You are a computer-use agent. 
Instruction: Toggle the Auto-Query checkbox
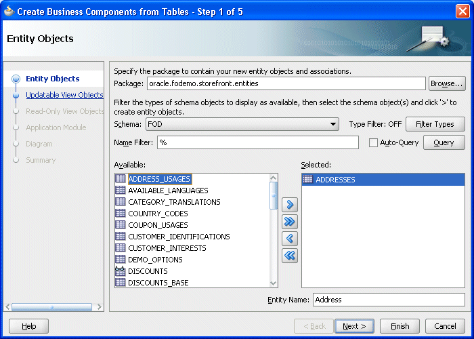(x=373, y=142)
